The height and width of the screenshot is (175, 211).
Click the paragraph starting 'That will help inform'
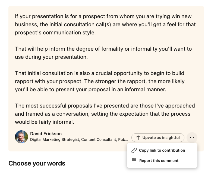tap(103, 53)
